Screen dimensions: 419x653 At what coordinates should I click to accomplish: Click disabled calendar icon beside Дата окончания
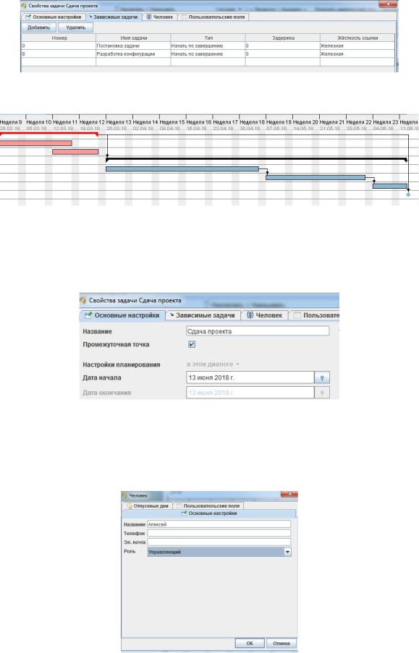322,393
